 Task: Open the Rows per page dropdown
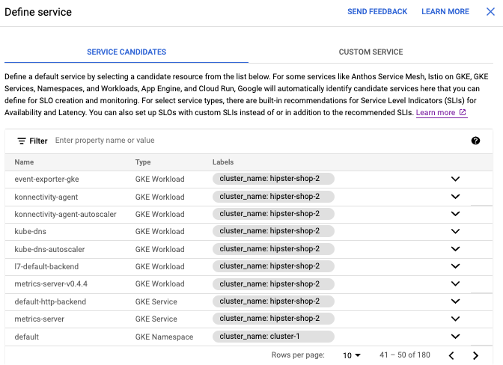click(x=352, y=355)
